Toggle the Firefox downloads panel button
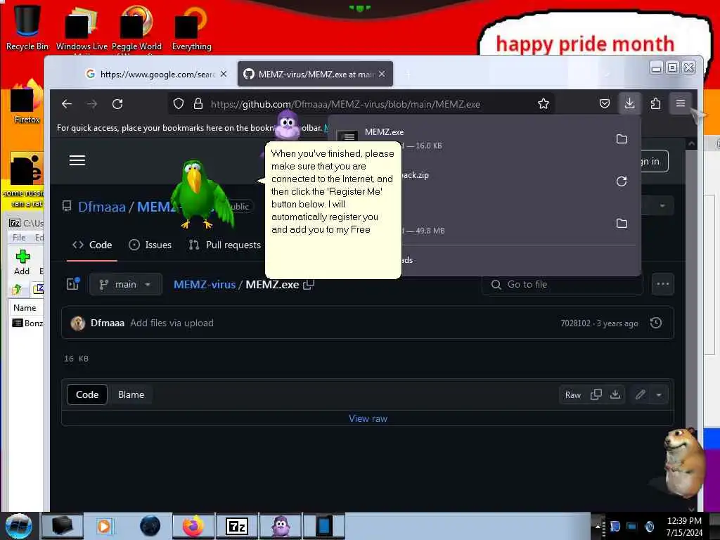 [629, 104]
